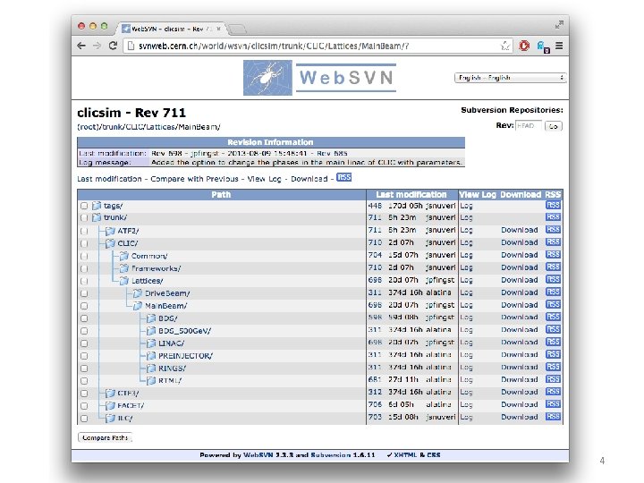Open RSS feed for ATF2/ row

tap(553, 230)
